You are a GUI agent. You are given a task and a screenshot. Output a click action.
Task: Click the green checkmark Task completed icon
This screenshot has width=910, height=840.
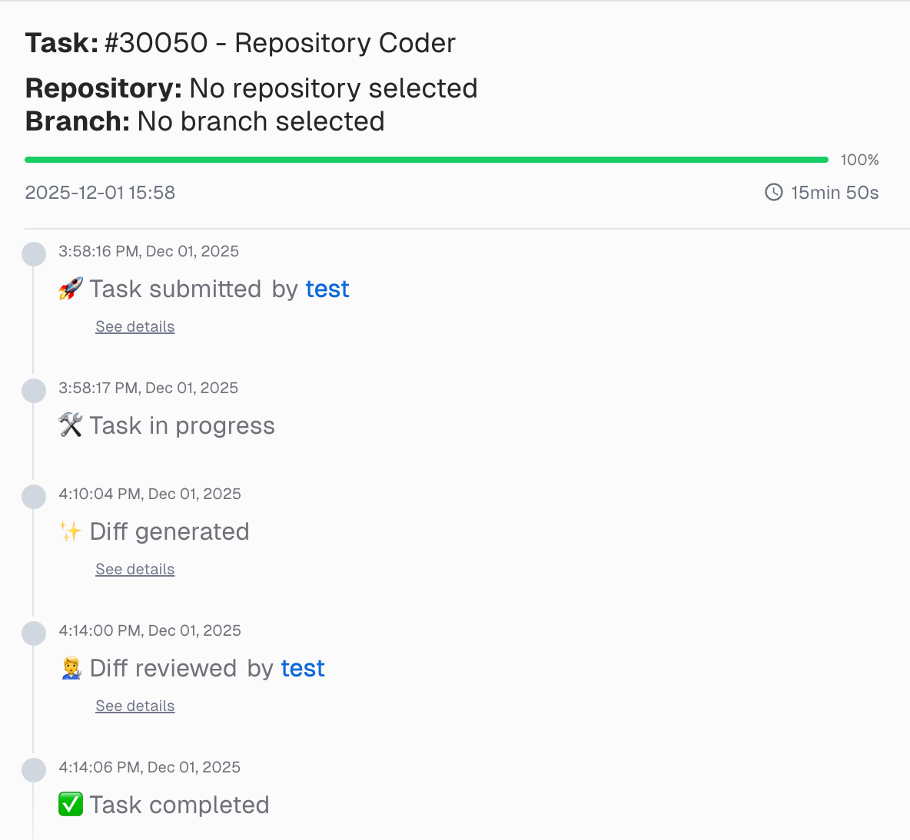[x=71, y=804]
